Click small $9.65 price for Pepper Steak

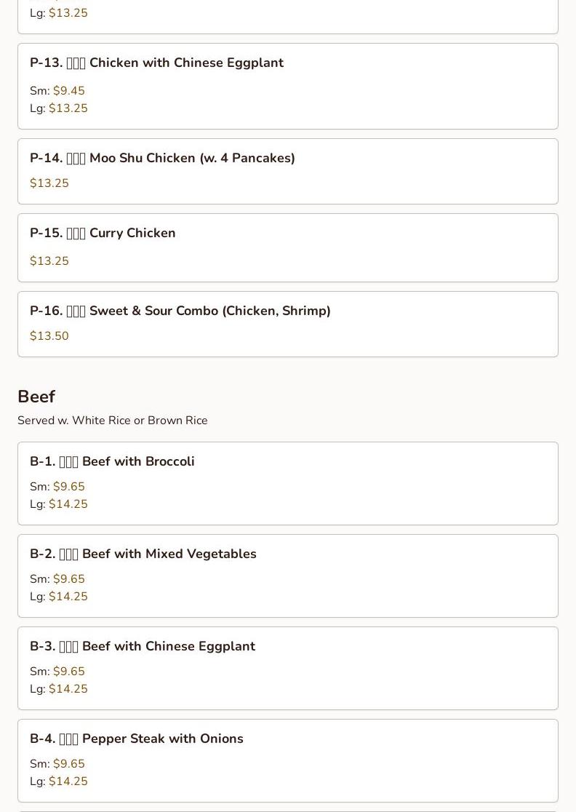69,763
